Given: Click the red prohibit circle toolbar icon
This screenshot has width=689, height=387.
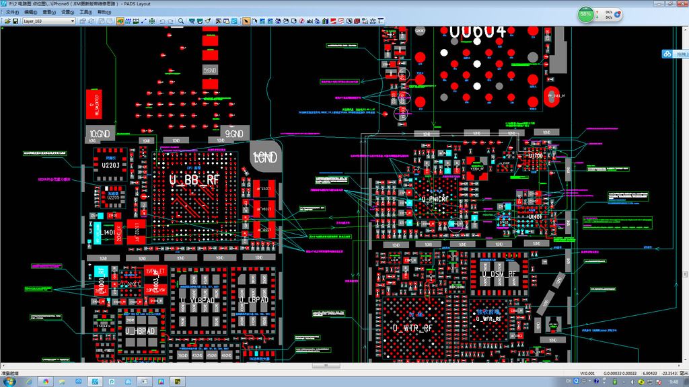Looking at the screenshot, I should coord(302,21).
